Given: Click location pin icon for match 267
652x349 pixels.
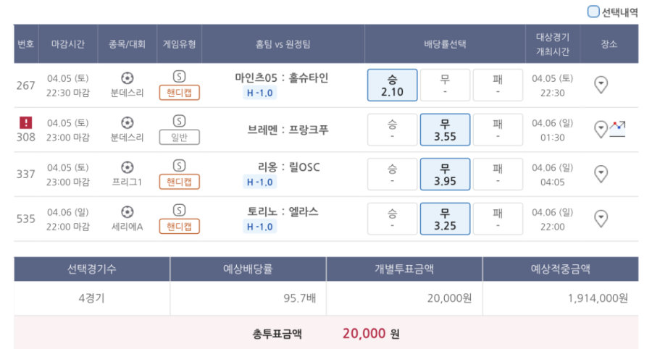Looking at the screenshot, I should (601, 85).
